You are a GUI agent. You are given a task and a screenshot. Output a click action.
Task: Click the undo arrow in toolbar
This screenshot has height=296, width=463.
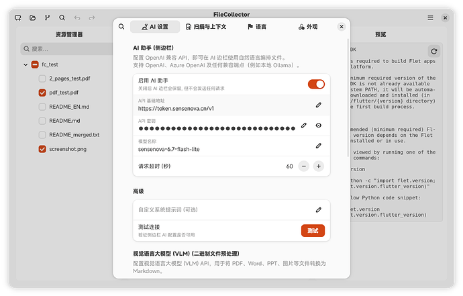pos(77,17)
